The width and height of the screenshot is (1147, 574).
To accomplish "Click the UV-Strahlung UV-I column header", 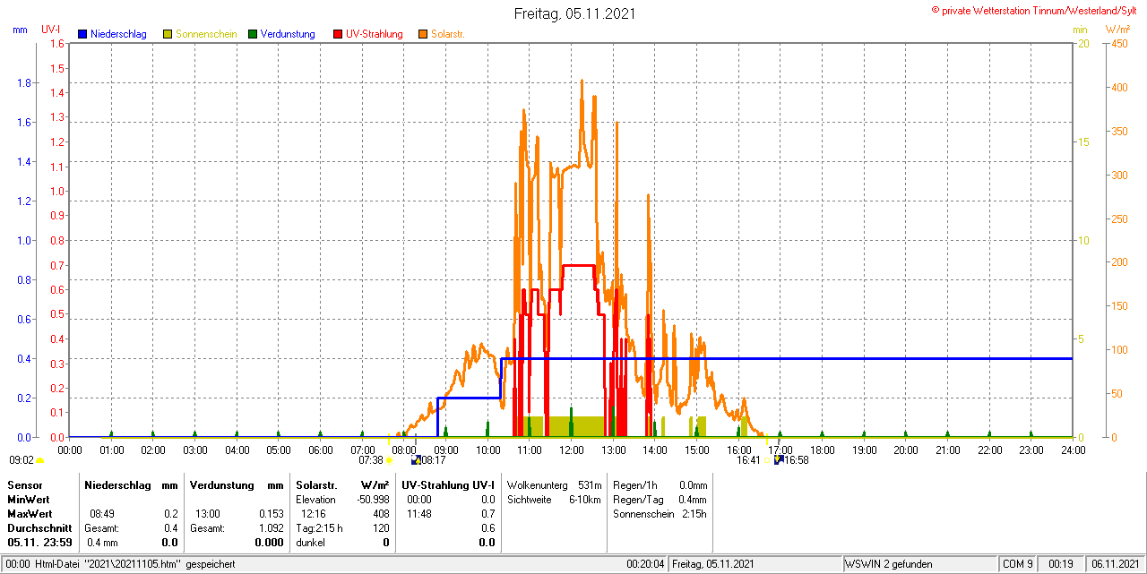I will (448, 484).
